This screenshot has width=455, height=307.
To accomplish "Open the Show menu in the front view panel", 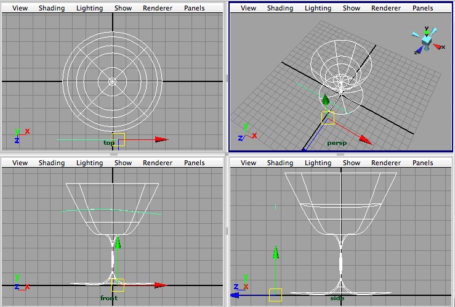I will coord(123,163).
